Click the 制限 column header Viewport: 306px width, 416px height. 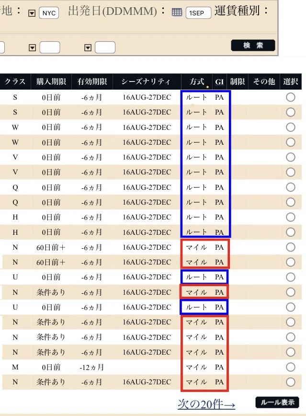pyautogui.click(x=238, y=81)
